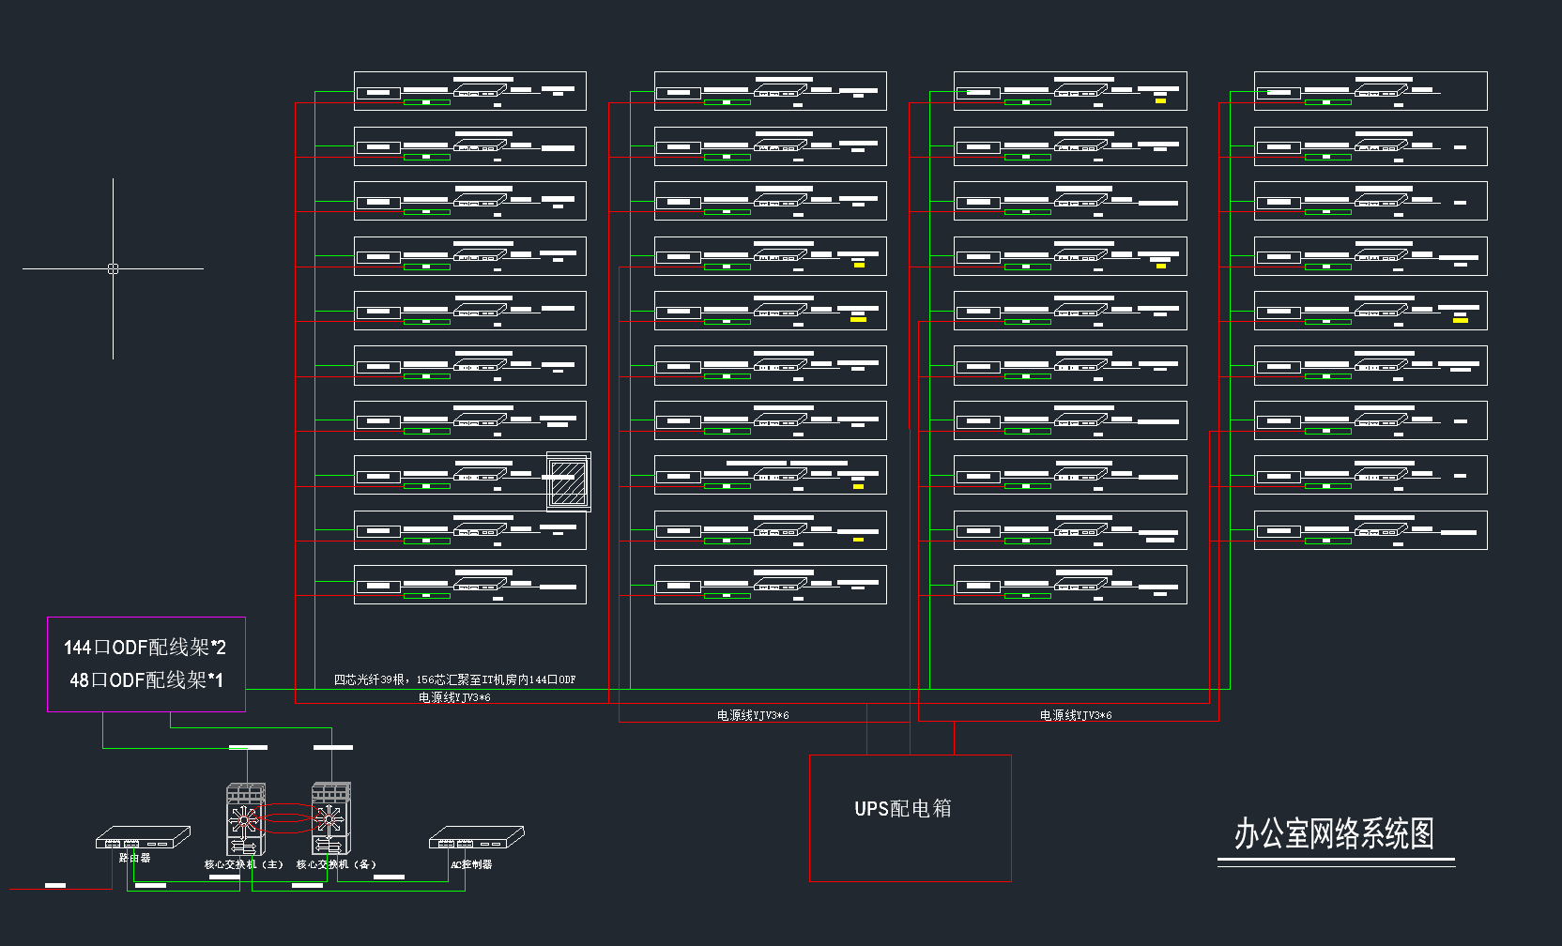The width and height of the screenshot is (1562, 946).
Task: Click switch icon in third column's bottom rack
Action: [1080, 585]
